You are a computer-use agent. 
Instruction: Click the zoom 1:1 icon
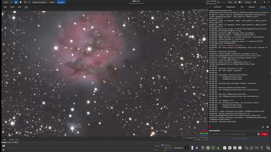(240, 148)
